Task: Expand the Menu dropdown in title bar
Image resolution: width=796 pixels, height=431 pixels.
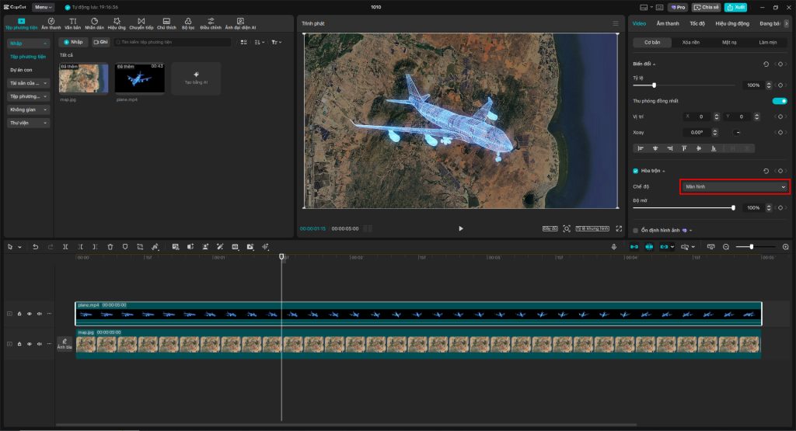Action: click(x=43, y=7)
